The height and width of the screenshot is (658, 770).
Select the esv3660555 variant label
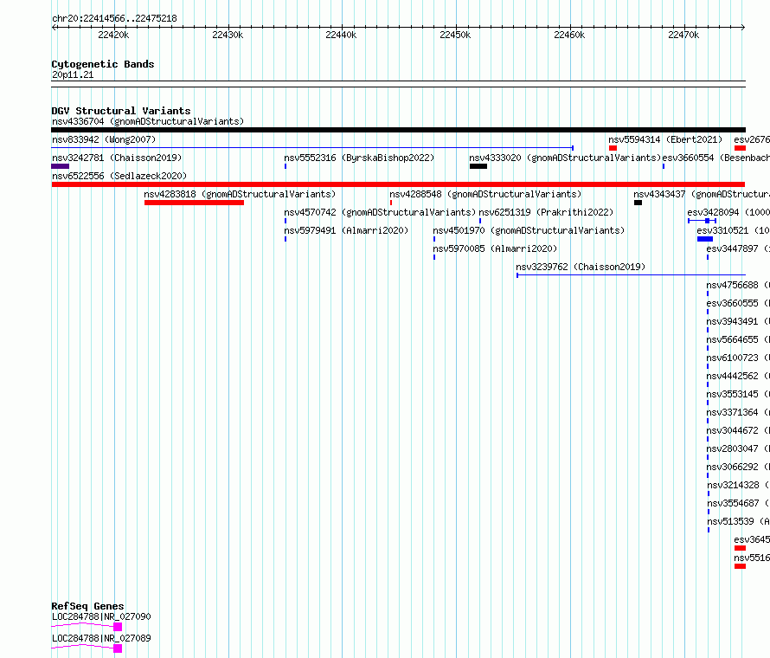click(738, 303)
